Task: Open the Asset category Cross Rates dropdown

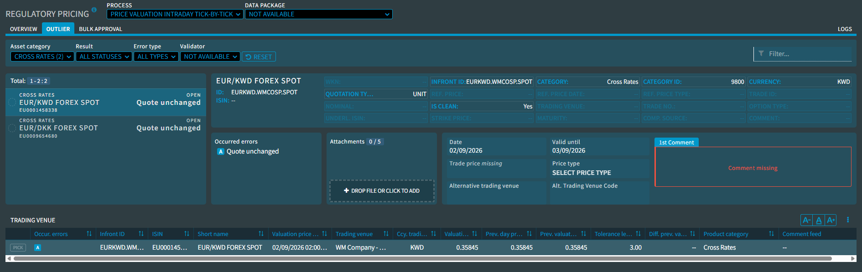Action: point(42,56)
